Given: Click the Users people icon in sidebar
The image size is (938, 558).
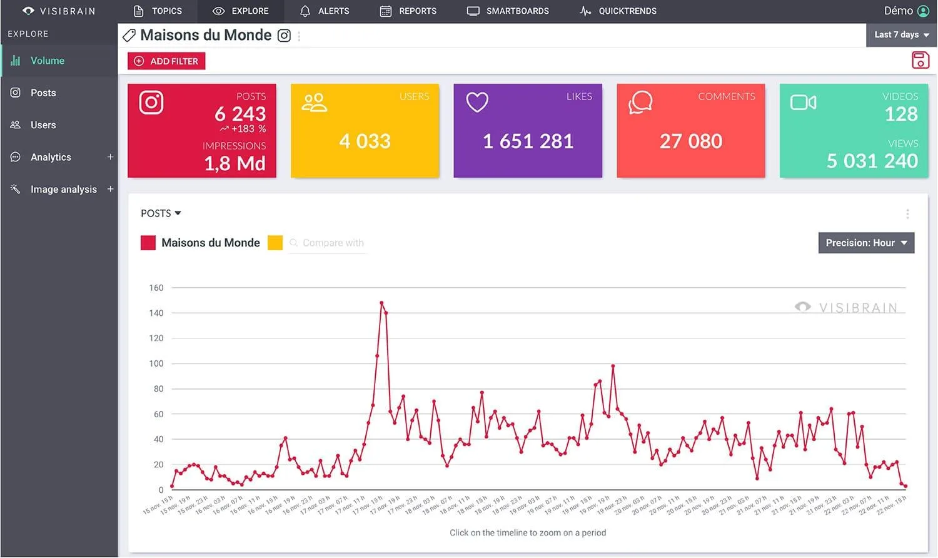Looking at the screenshot, I should (16, 125).
